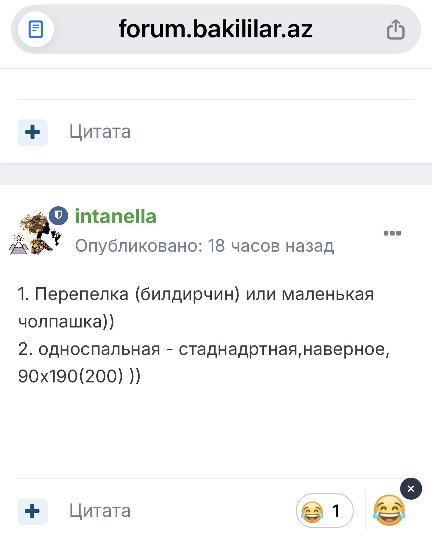The image size is (432, 537).
Task: Open the reader mode page icon
Action: point(36,29)
